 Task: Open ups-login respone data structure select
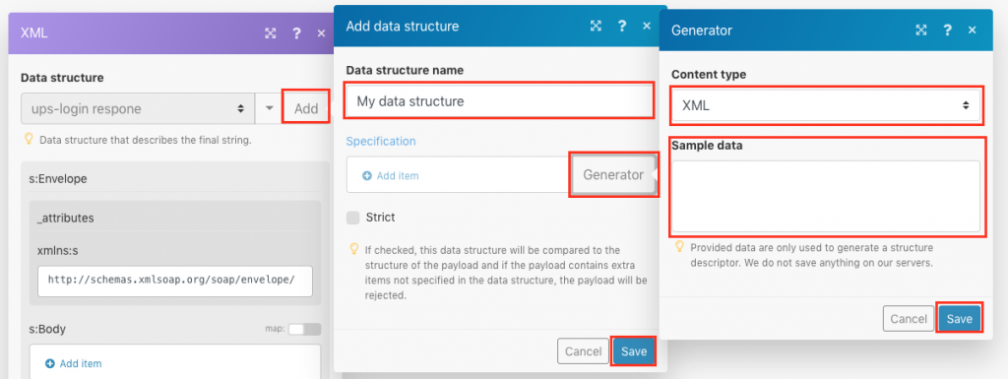click(138, 108)
